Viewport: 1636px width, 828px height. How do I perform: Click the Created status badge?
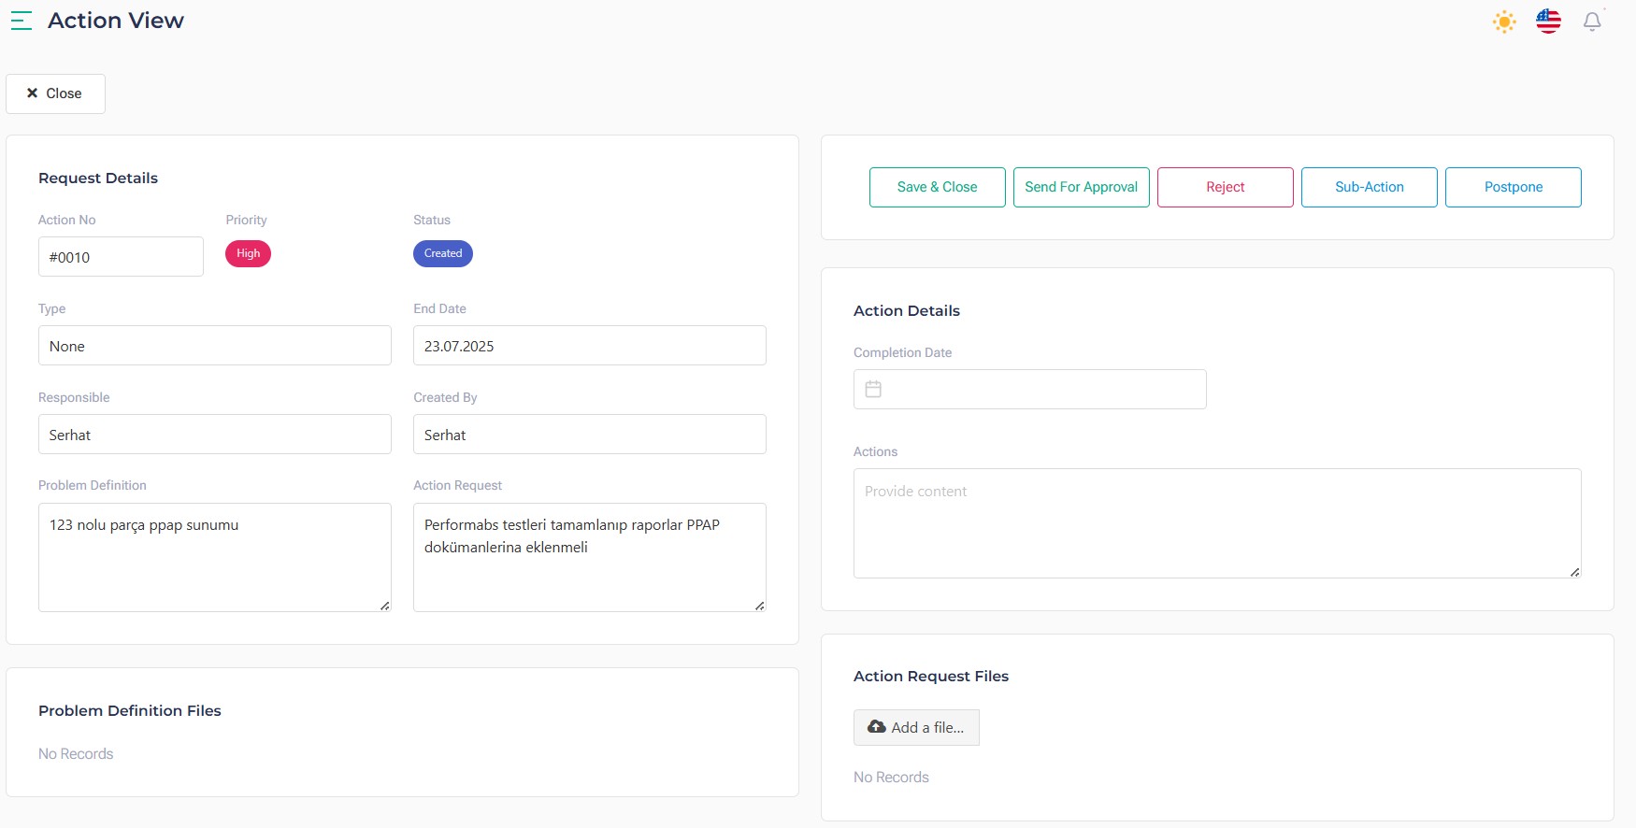442,253
